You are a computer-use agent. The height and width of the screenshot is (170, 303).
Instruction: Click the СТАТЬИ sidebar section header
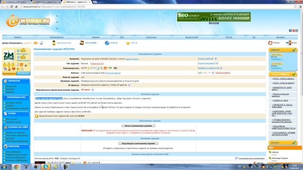[x=16, y=113]
